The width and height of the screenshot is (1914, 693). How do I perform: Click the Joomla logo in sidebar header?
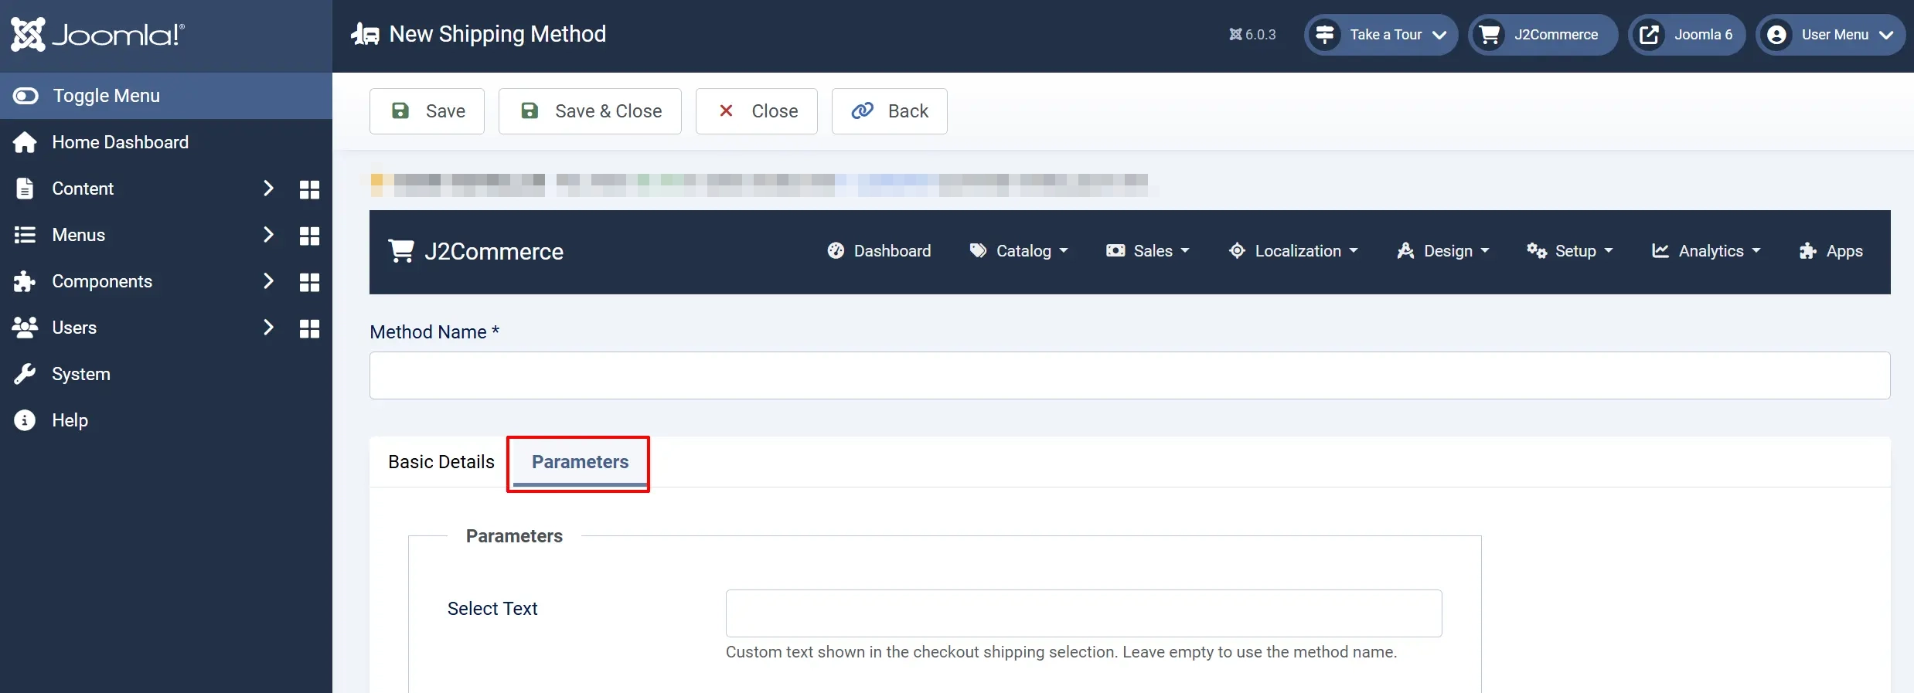[97, 35]
